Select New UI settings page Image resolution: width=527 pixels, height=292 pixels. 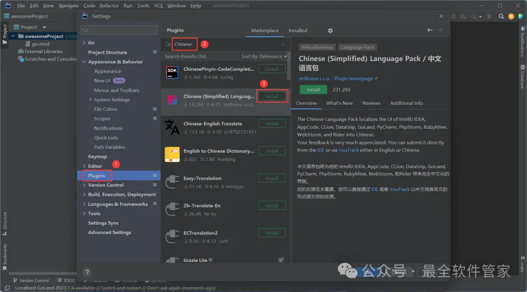(102, 80)
